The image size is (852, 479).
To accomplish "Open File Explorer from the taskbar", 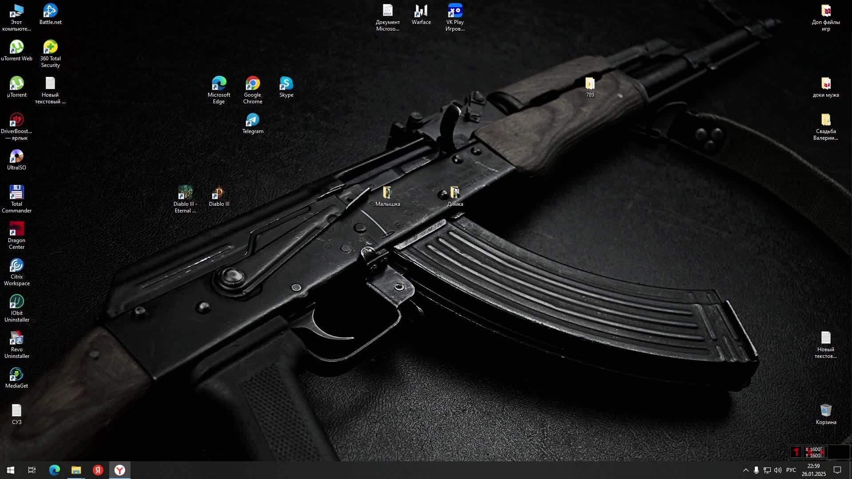I will click(x=76, y=470).
